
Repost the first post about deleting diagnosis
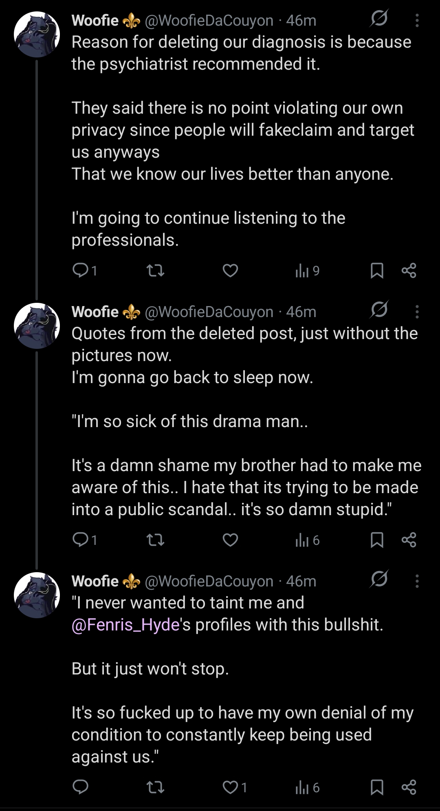(155, 271)
